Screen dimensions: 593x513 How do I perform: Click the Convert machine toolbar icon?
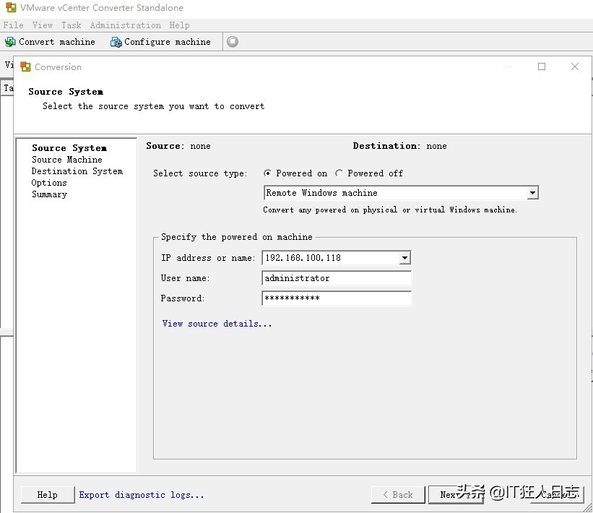[x=10, y=42]
